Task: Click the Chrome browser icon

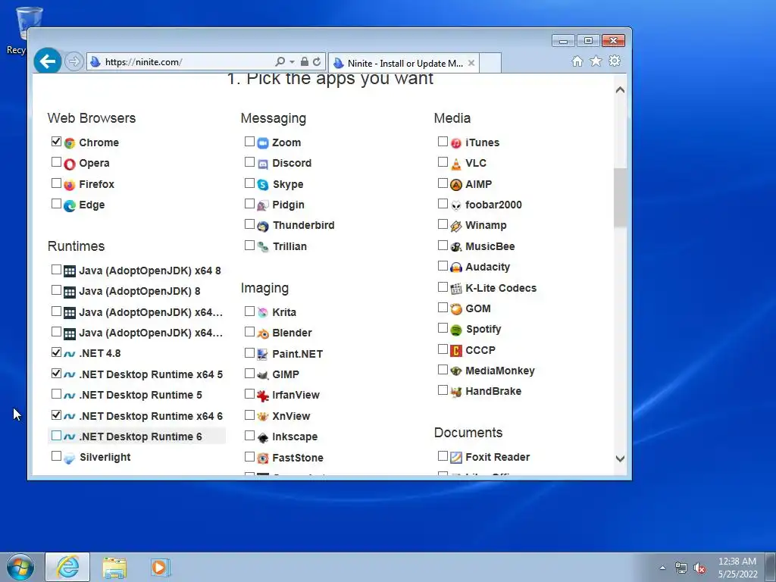Action: pyautogui.click(x=69, y=143)
